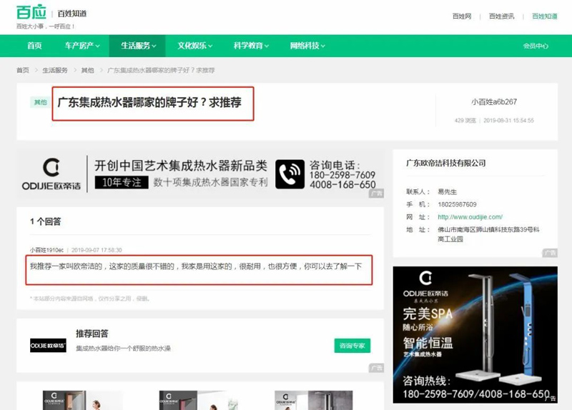Viewport: 572px width, 410px height.
Task: Click the banner ad 开创中国艺术集成热水器新品类
Action: click(x=200, y=174)
